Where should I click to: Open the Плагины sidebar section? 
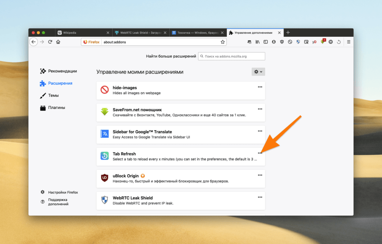pos(53,107)
